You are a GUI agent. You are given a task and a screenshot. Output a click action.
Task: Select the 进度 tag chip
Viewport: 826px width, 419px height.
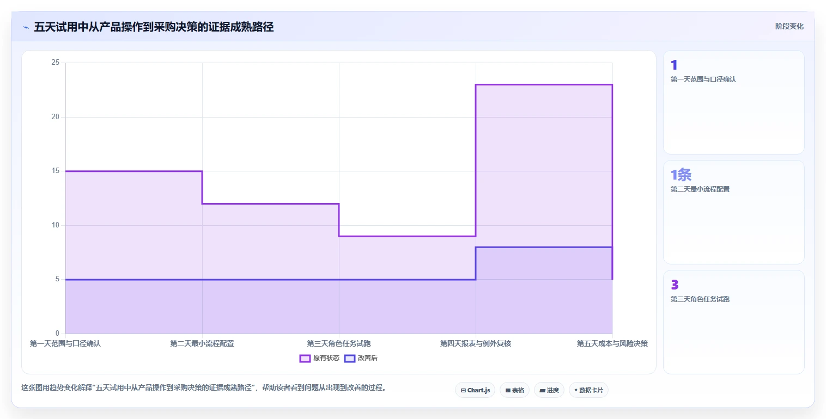[549, 390]
